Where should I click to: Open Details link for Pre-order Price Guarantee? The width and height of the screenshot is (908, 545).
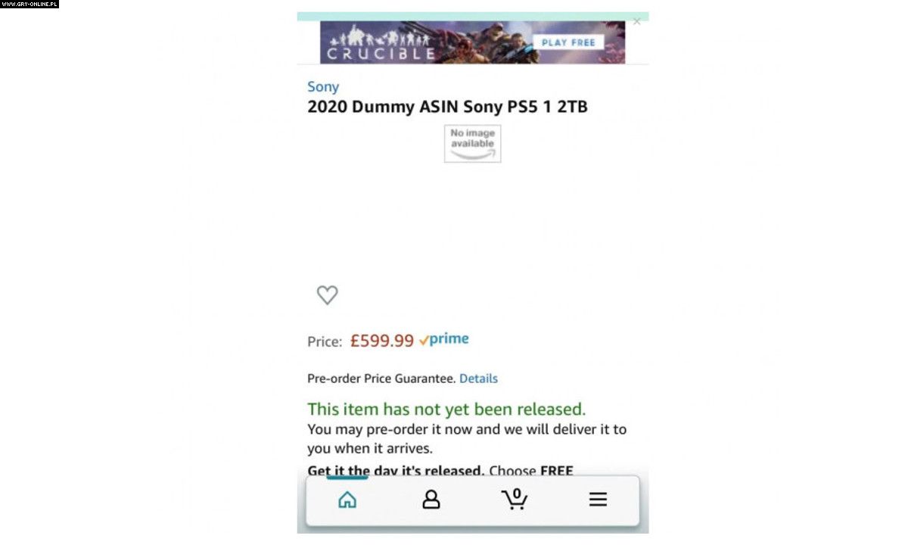click(x=478, y=378)
